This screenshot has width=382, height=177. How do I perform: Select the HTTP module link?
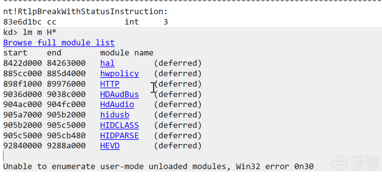110,84
